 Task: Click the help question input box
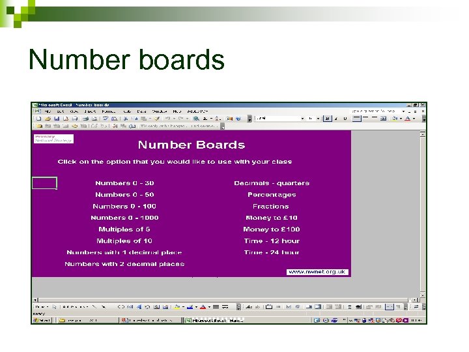pos(376,111)
